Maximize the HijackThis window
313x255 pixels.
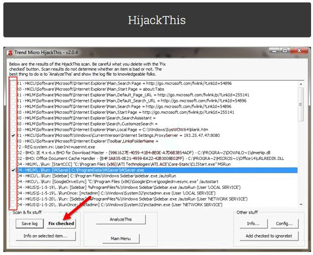(285, 51)
